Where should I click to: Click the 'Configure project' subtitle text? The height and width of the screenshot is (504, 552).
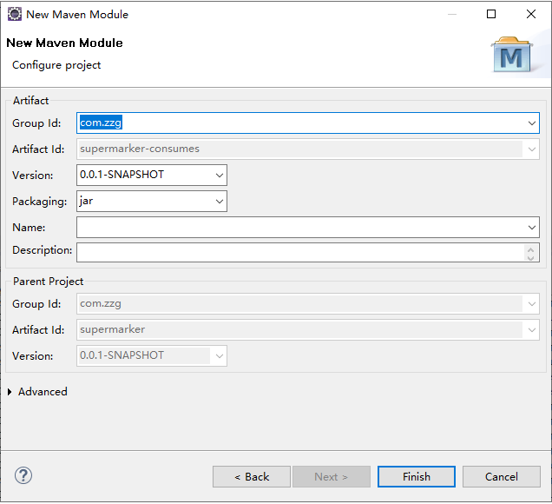click(56, 65)
